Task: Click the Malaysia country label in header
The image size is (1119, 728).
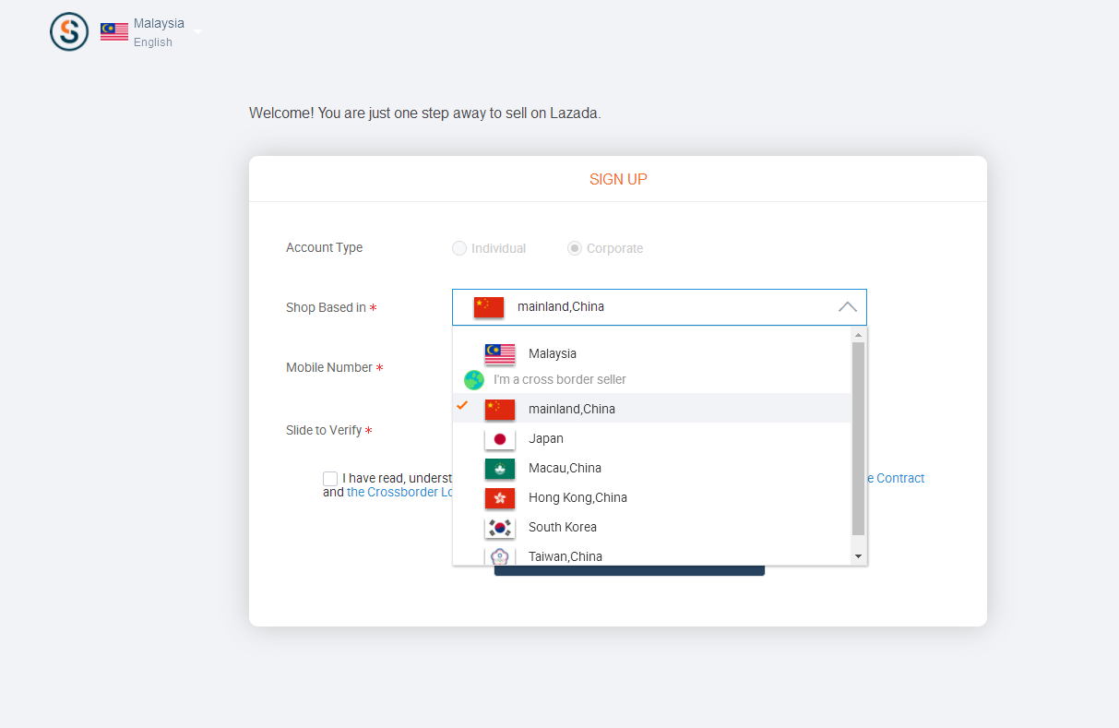Action: coord(159,23)
